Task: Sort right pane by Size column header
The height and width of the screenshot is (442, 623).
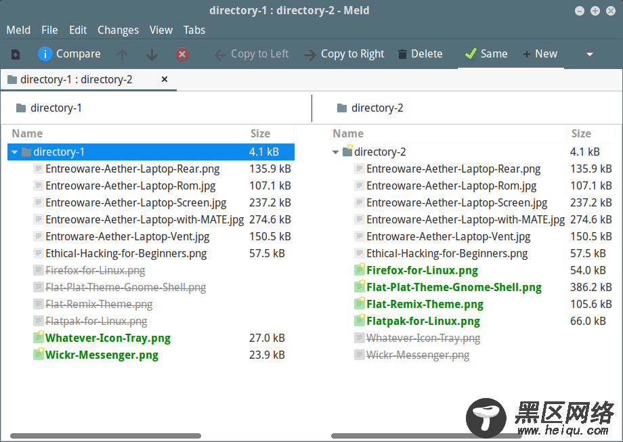Action: tap(590, 134)
